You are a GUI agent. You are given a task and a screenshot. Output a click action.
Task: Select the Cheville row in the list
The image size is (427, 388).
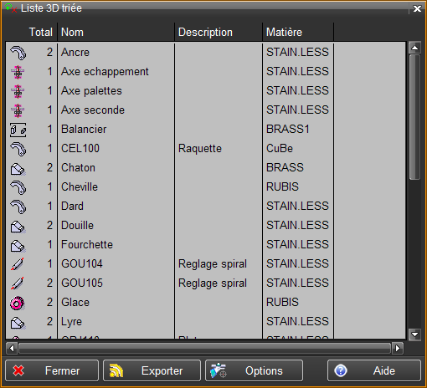coord(205,187)
